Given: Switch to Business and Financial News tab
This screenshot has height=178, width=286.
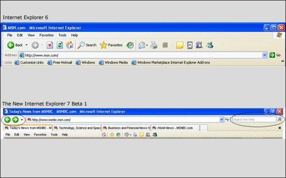Looking at the screenshot, I should 126,128.
